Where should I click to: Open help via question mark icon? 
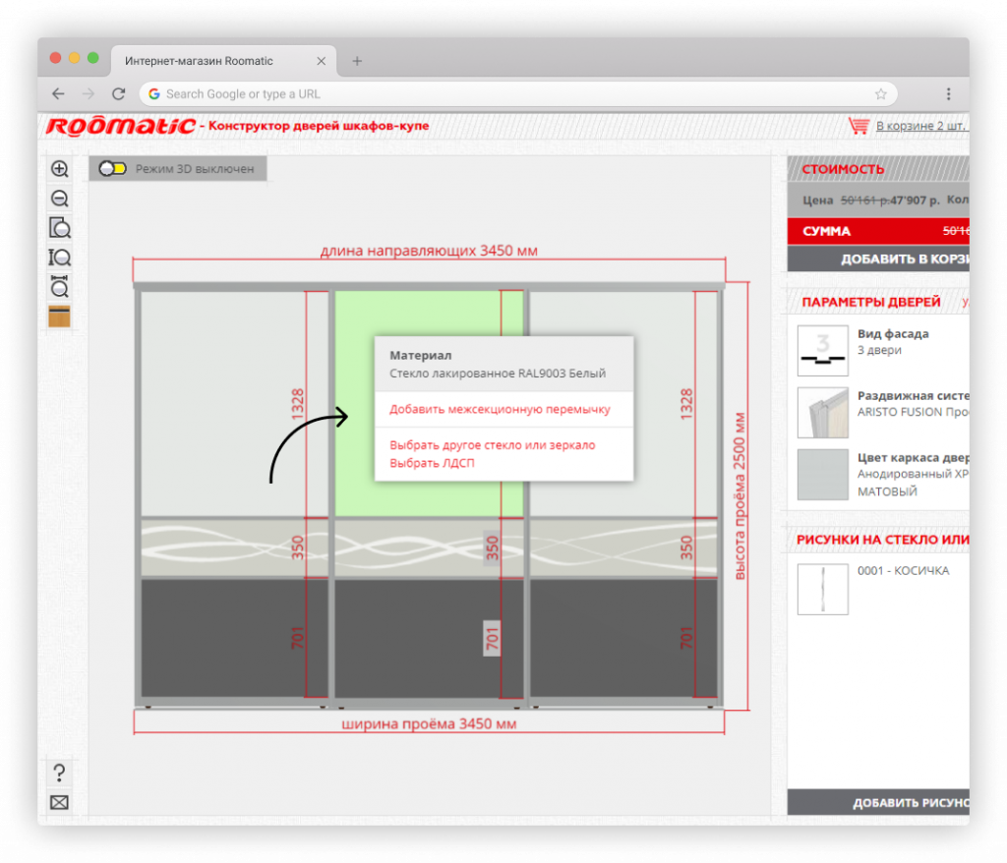pyautogui.click(x=60, y=773)
